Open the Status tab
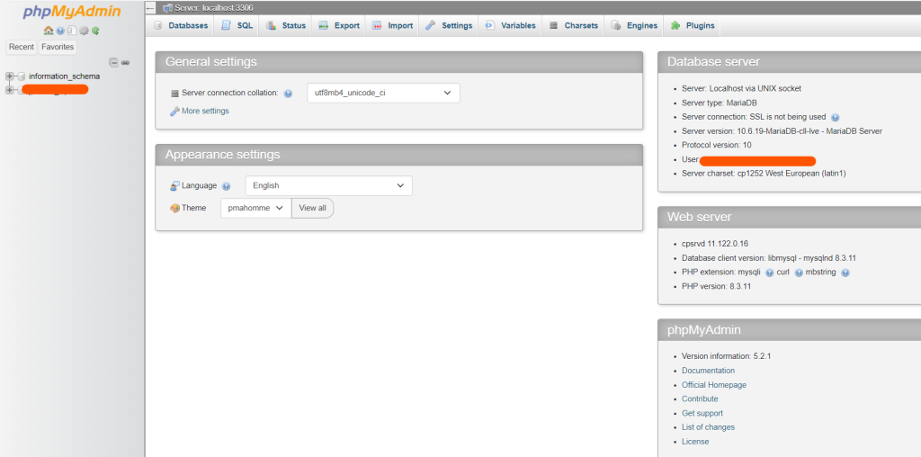Screen dimensions: 921x457 [x=286, y=26]
